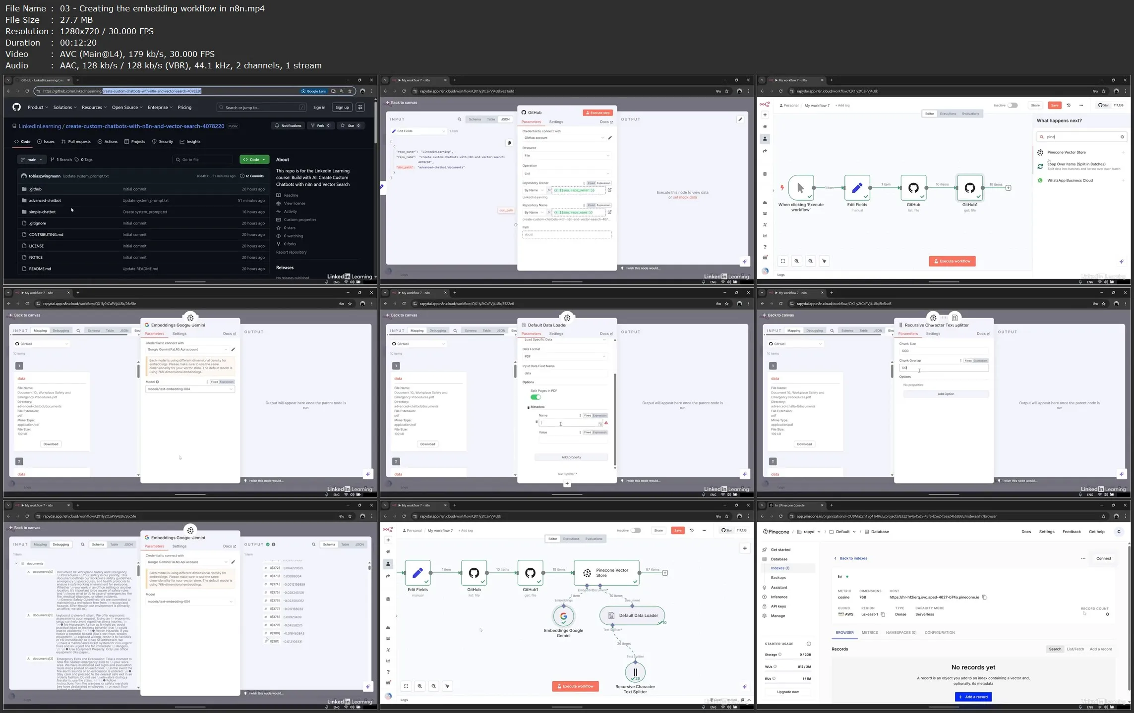Click the blue Add a record button in Pinecone
1134x713 pixels.
click(x=973, y=697)
